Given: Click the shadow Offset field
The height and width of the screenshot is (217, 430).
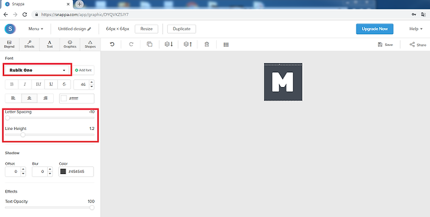Looking at the screenshot, I should pyautogui.click(x=13, y=172).
